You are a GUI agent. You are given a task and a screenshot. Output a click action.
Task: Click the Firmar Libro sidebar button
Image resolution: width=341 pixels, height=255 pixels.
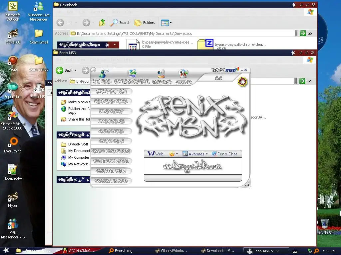pos(111,181)
